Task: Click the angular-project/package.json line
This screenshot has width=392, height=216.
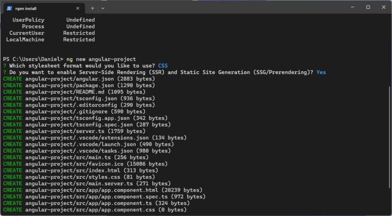Action: 79,85
